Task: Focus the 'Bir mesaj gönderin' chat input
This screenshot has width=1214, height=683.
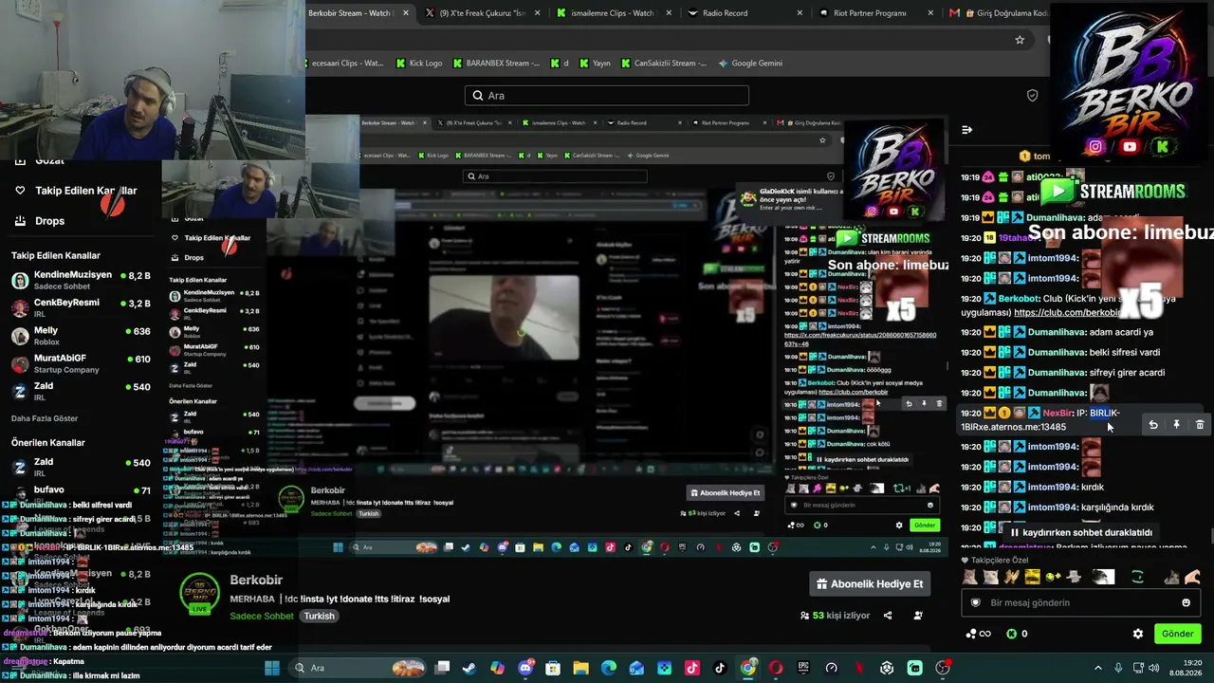Action: point(1082,602)
